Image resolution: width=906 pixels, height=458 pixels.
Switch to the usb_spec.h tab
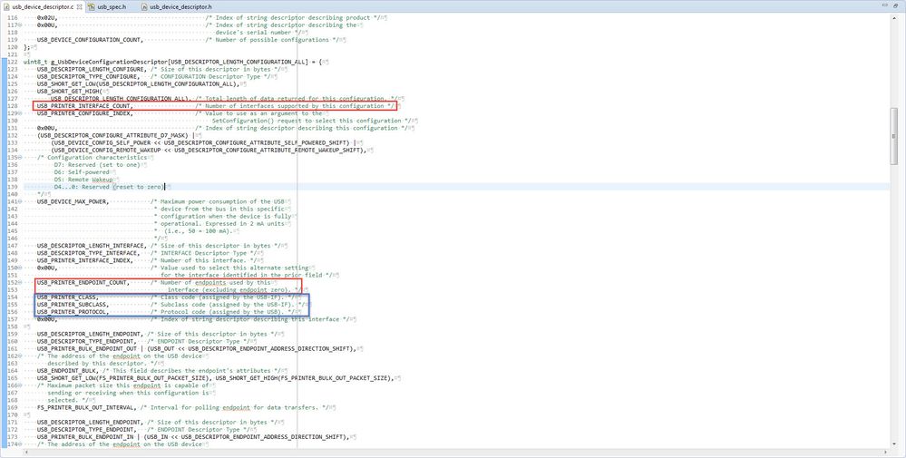[112, 7]
